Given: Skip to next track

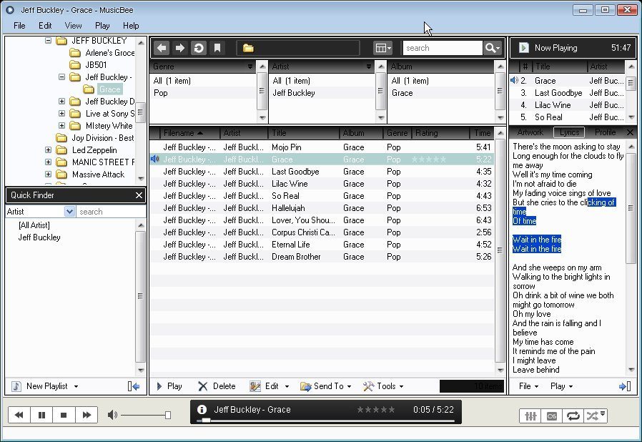Looking at the screenshot, I should pos(87,415).
